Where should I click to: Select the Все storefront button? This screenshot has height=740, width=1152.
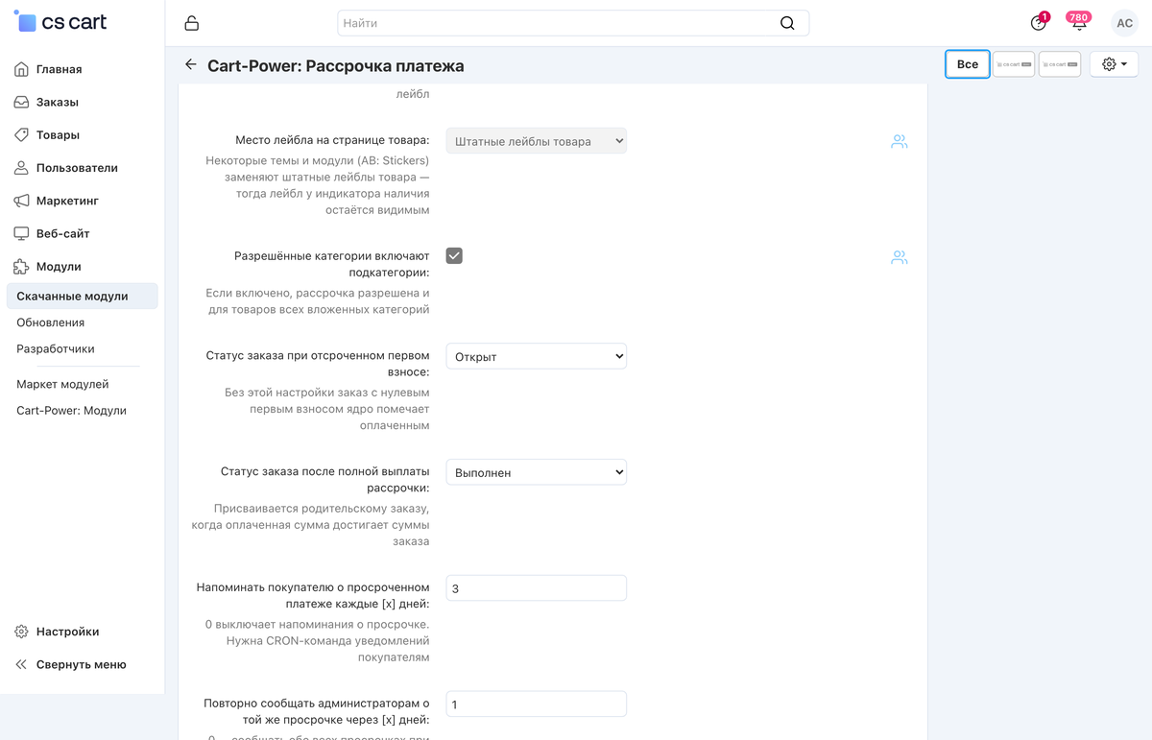tap(968, 64)
